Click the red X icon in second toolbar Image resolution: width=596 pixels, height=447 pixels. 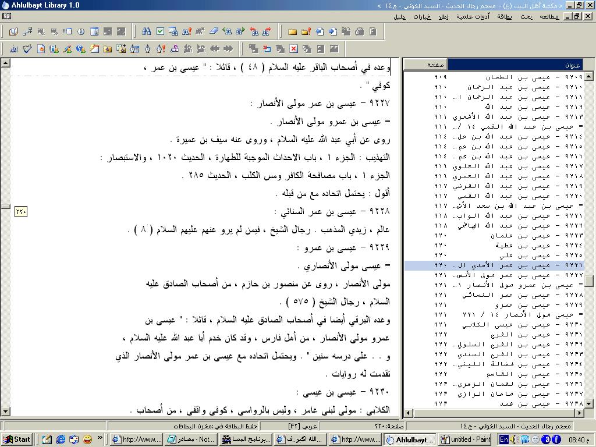(x=293, y=49)
